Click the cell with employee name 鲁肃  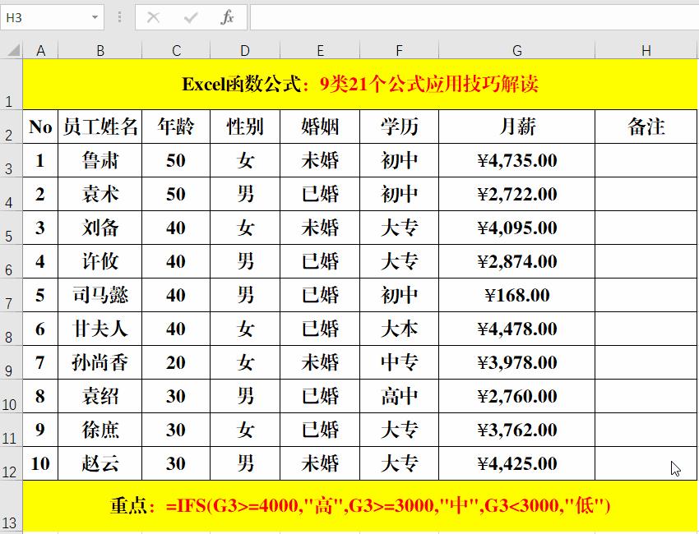coord(100,161)
